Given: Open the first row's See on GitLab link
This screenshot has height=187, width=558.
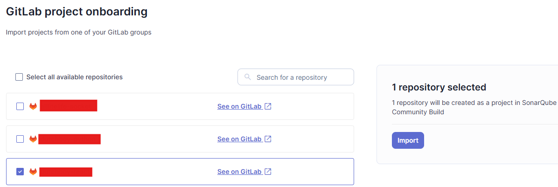Looking at the screenshot, I should tap(239, 106).
